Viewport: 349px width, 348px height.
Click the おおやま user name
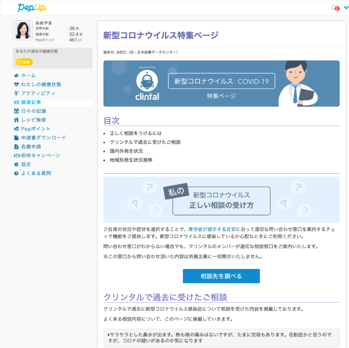[44, 23]
